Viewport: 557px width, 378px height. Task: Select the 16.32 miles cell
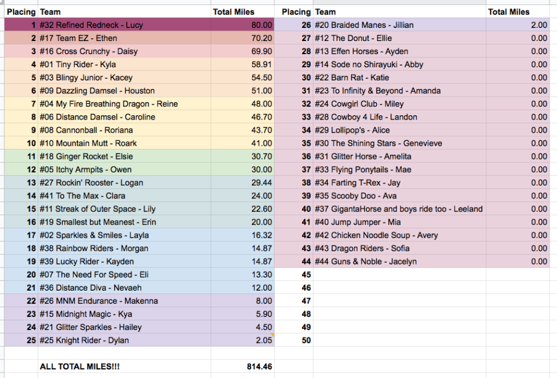tap(242, 235)
